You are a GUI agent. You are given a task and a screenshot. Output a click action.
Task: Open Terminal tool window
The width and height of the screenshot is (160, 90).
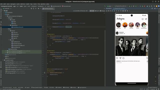(66, 87)
